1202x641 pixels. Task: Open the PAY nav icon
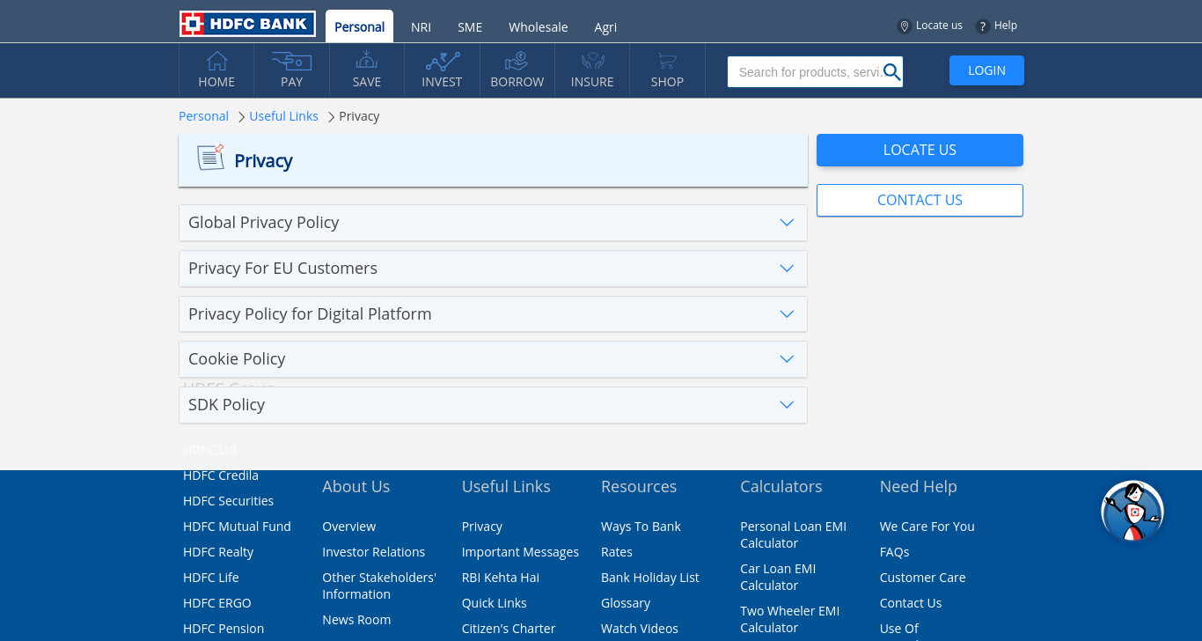(x=291, y=61)
